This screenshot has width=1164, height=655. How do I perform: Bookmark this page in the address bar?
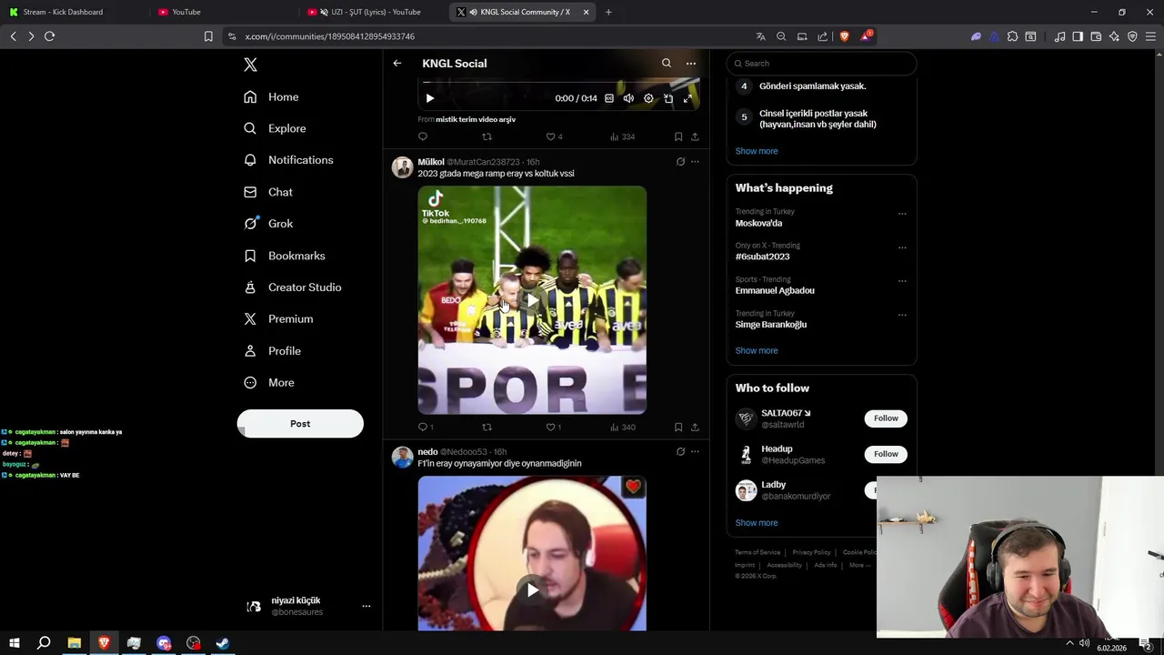[208, 36]
